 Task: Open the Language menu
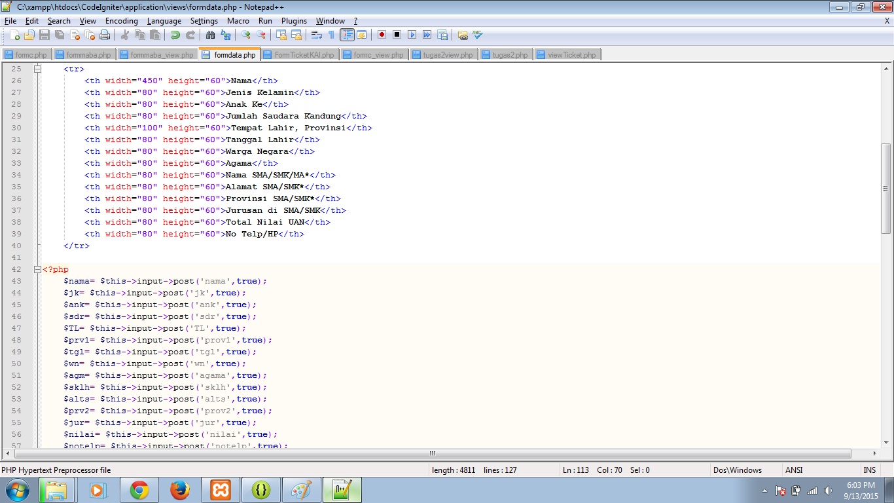[x=164, y=20]
